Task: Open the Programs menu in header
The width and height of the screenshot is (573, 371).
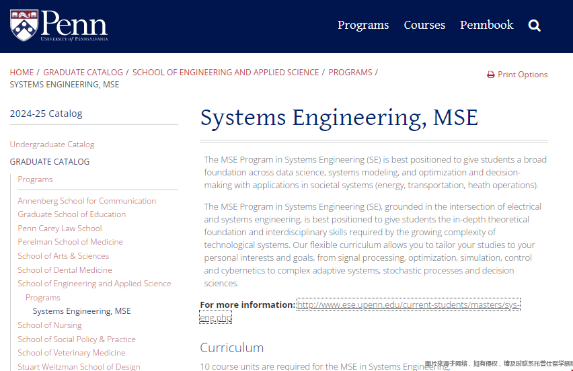Action: (x=363, y=25)
